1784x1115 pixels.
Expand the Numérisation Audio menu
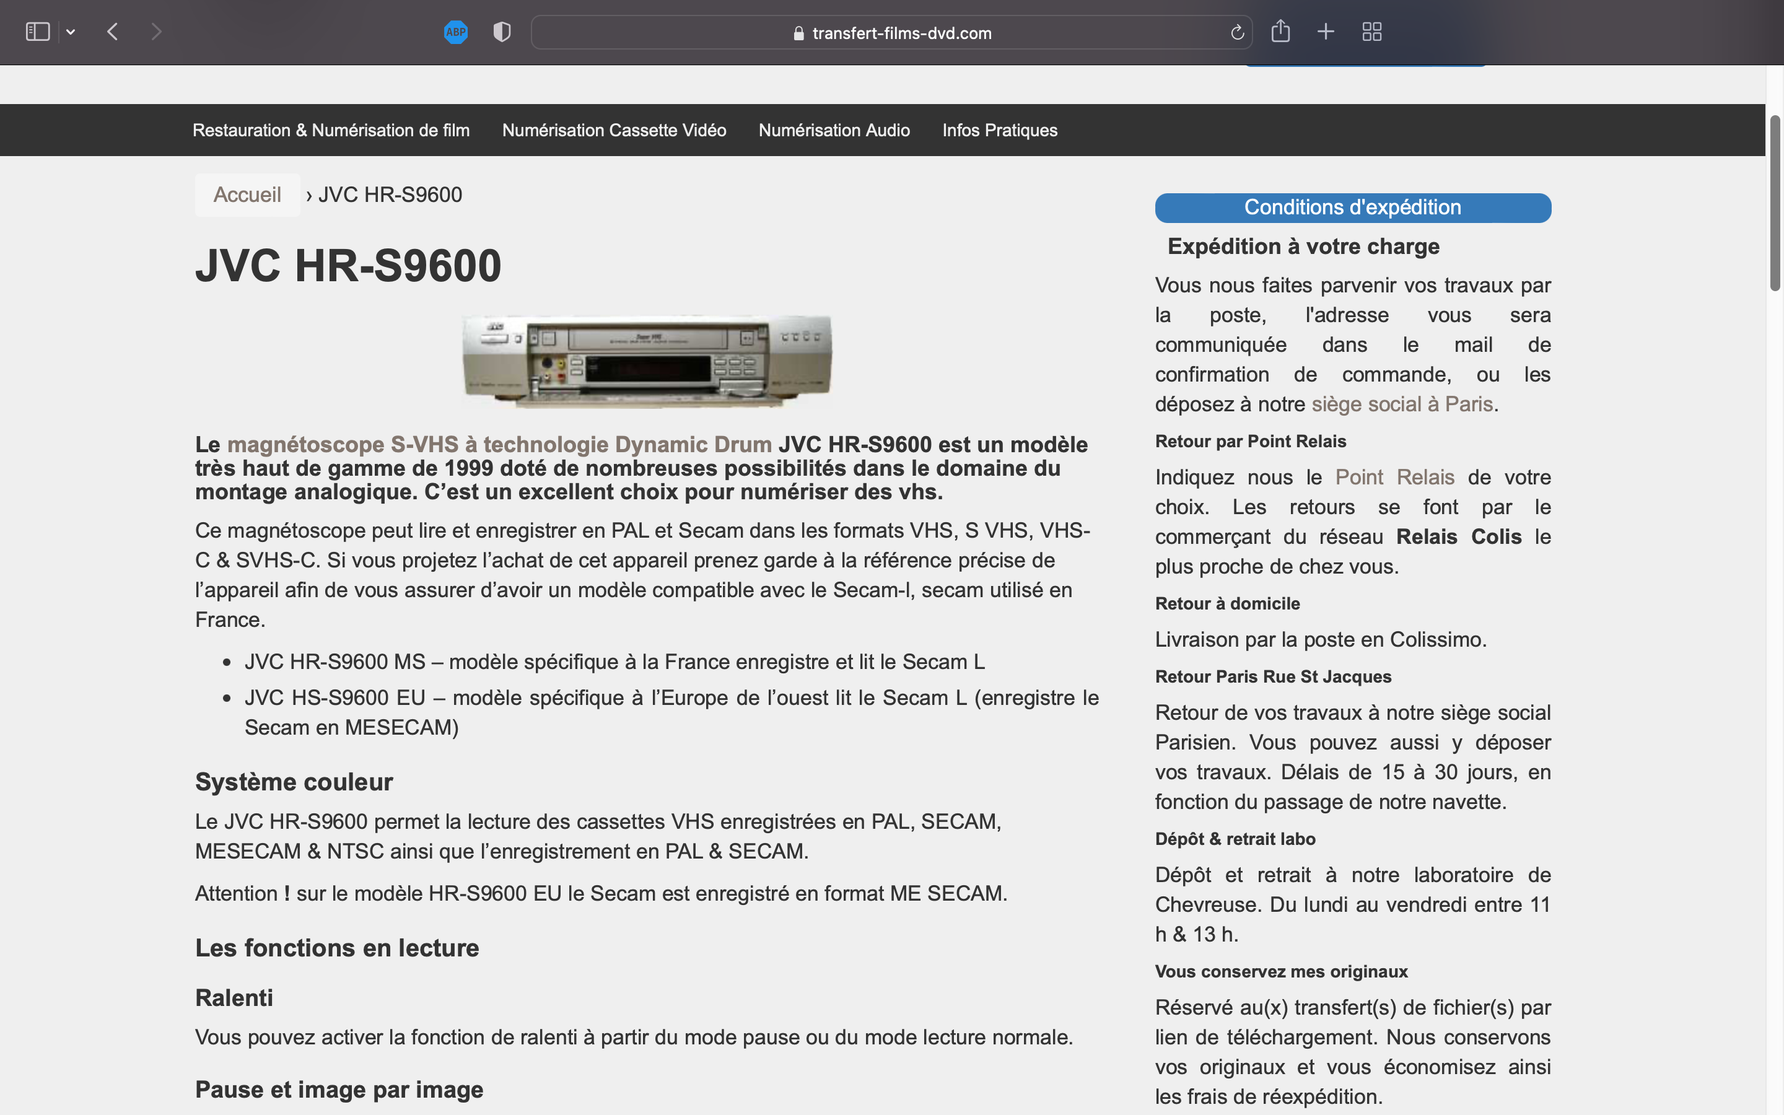tap(834, 131)
